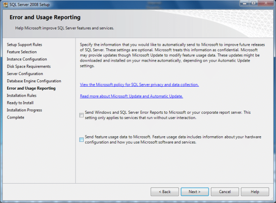Select Complete step in sidebar
The image size is (276, 203).
point(16,117)
